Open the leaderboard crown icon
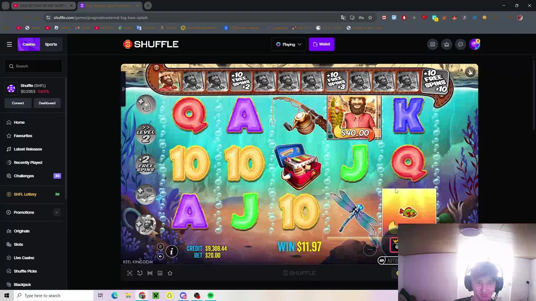This screenshot has width=536, height=301. coord(446,44)
